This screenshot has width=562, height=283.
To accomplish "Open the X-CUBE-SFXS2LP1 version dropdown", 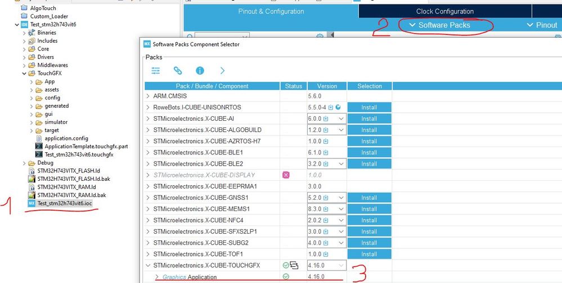I will coord(340,231).
